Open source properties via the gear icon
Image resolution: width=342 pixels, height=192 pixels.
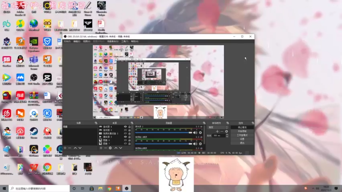[110, 148]
